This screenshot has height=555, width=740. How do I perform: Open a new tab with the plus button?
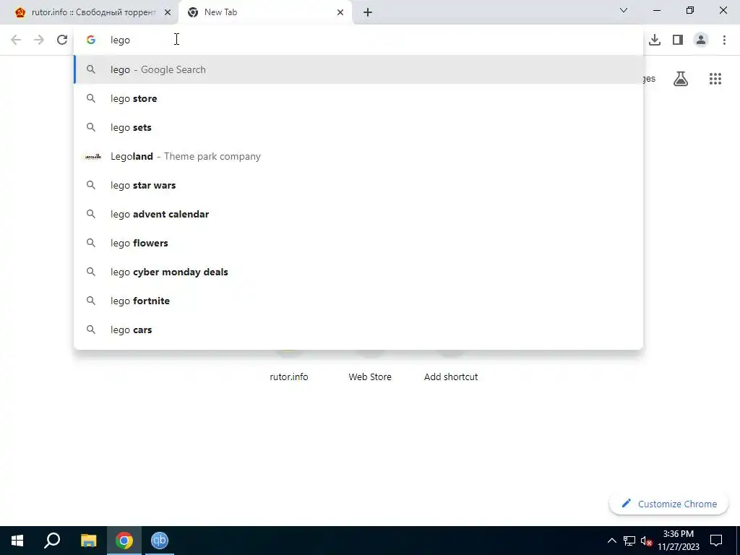(368, 12)
